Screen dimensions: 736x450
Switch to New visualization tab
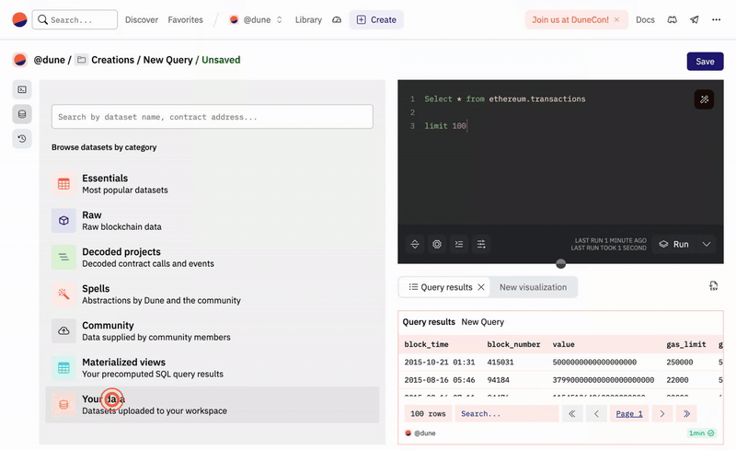click(x=533, y=287)
